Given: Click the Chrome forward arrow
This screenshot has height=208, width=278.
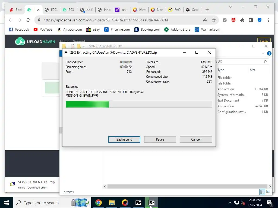Looking at the screenshot, I should (20, 20).
